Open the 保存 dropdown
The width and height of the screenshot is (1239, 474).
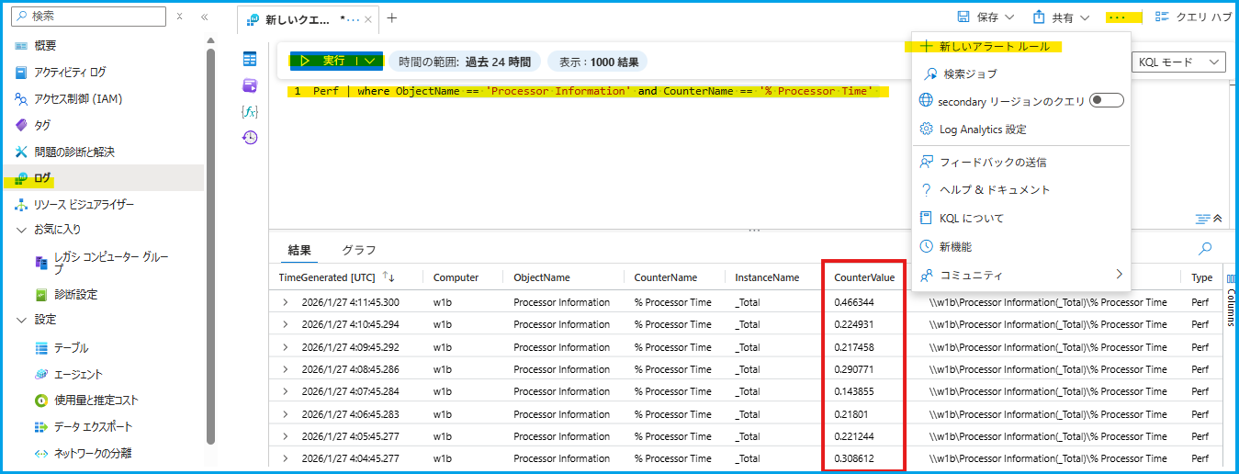click(x=986, y=17)
